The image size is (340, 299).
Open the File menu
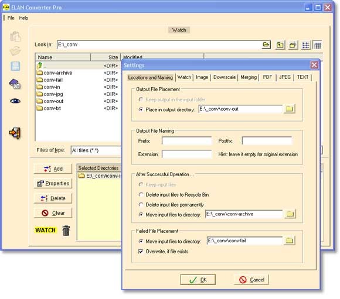[11, 18]
